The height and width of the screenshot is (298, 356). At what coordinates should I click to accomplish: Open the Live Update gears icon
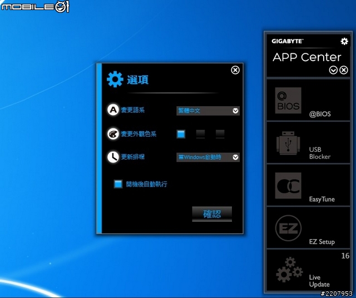coord(289,270)
